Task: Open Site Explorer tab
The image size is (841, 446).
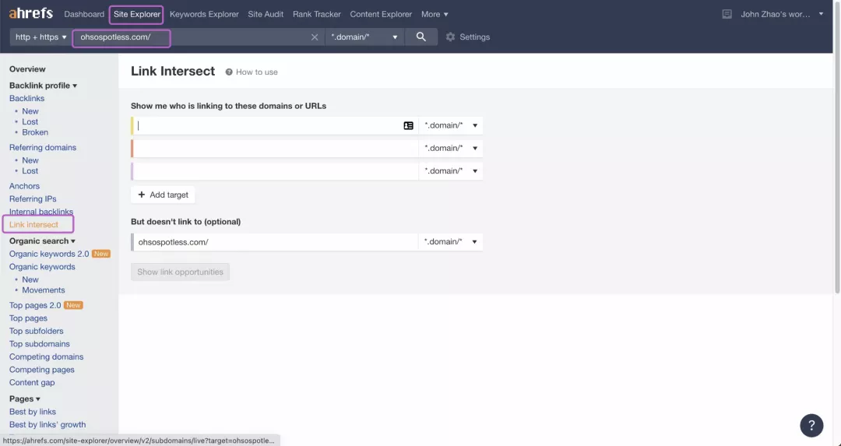Action: (137, 15)
